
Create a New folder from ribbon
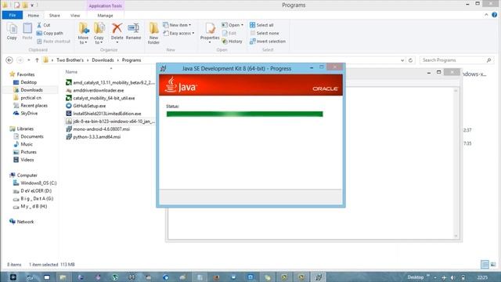(153, 33)
